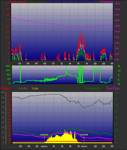This screenshot has height=150, width=127.
Task: Click the Pressione legend label
Action: tap(107, 2)
